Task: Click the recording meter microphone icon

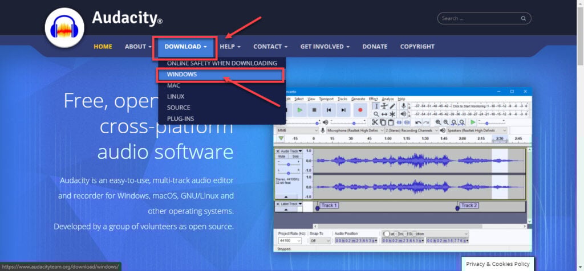Action: pos(403,106)
